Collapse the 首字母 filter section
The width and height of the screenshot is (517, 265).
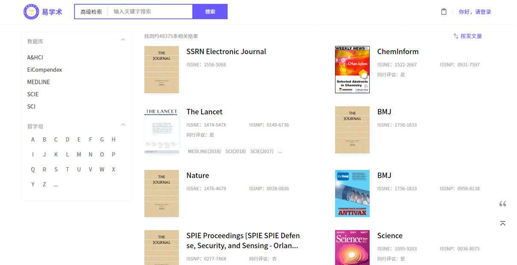123,125
